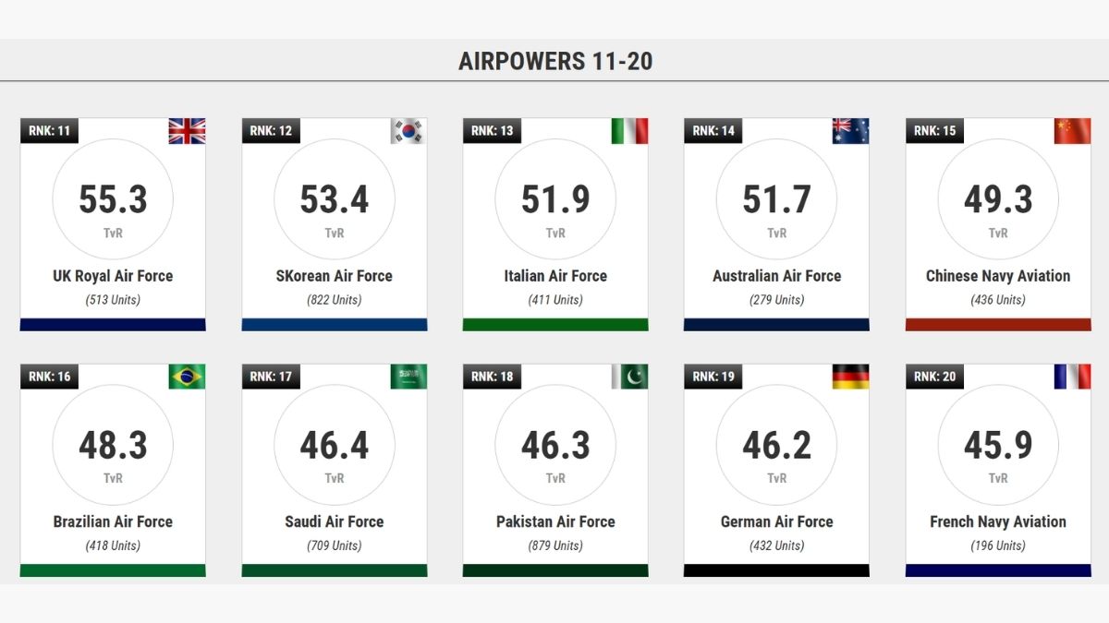Click the 51.9 TvR score circle

coord(555,199)
